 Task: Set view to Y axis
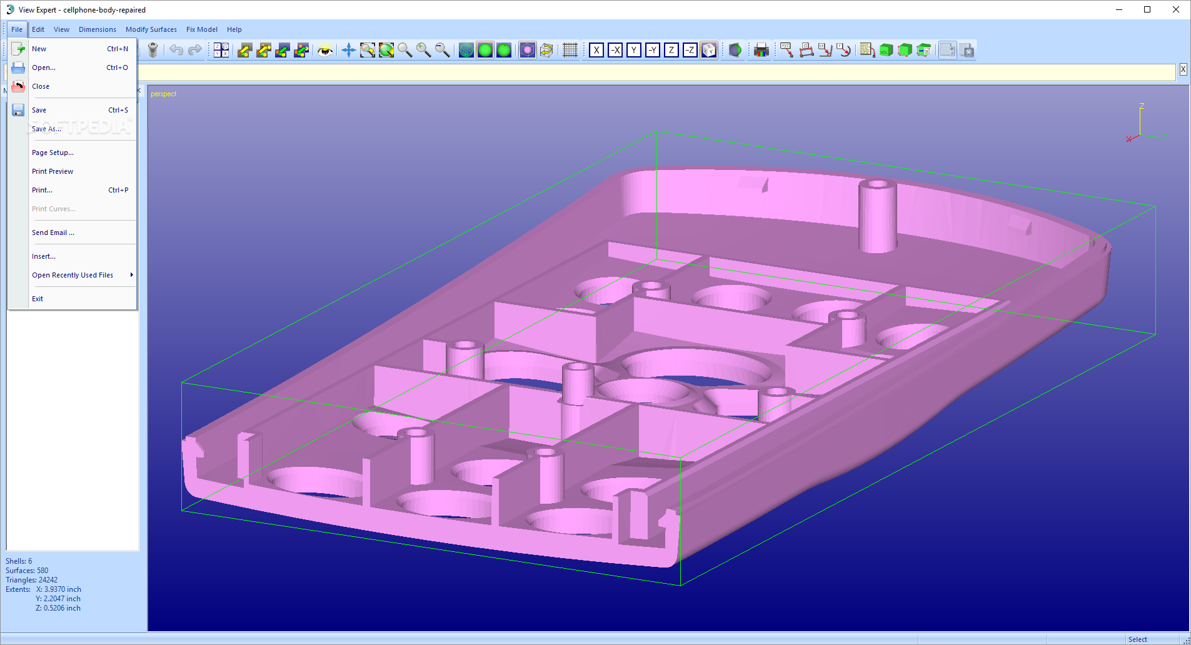click(634, 50)
